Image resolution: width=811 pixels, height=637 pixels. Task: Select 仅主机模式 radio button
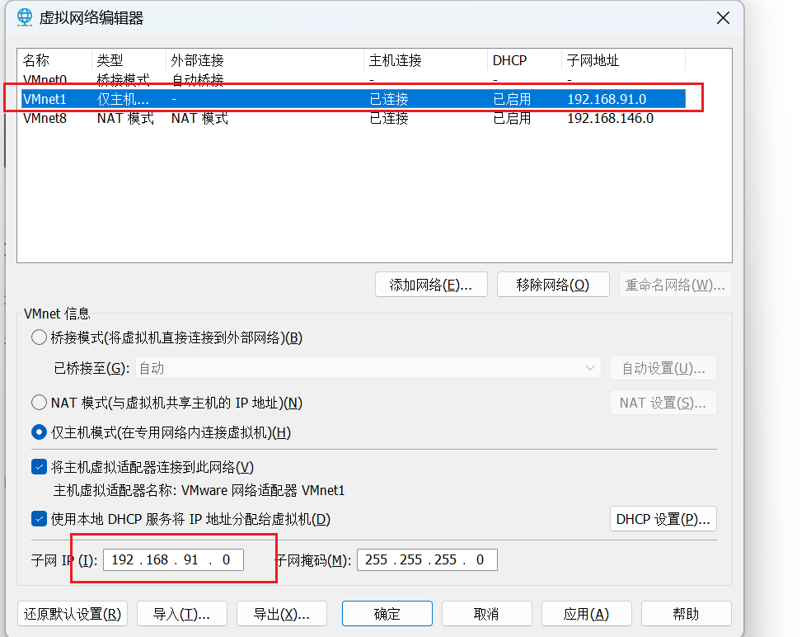coord(39,432)
